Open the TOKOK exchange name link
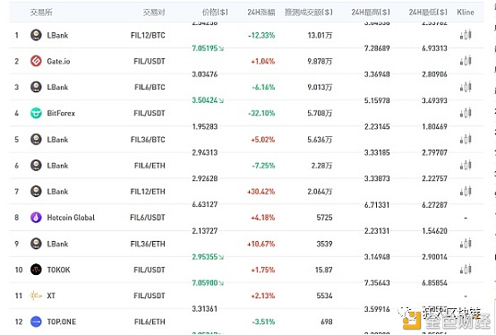Image resolution: width=496 pixels, height=335 pixels. (x=58, y=270)
